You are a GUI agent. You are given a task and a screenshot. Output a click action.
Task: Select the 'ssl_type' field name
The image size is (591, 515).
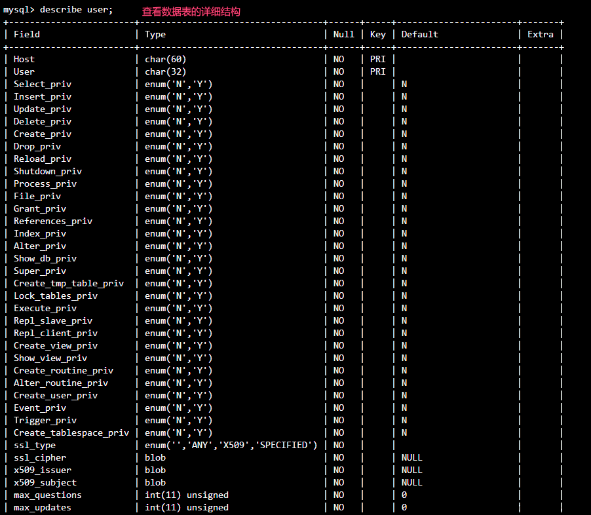[35, 445]
